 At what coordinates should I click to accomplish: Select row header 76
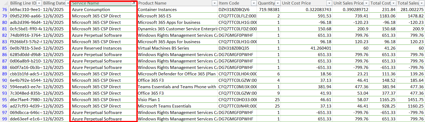click(5, 10)
